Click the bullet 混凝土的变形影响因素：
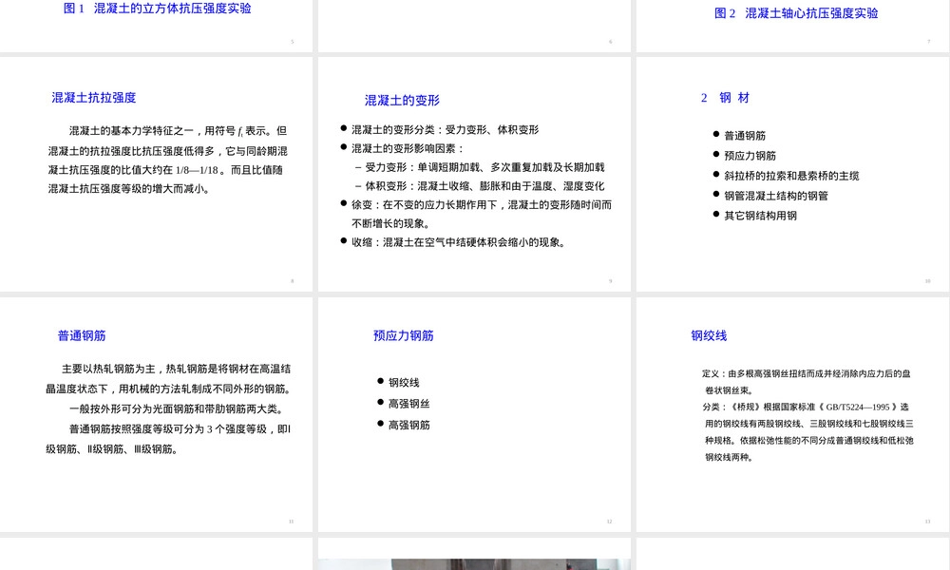Viewport: 950px width, 570px height. [408, 148]
